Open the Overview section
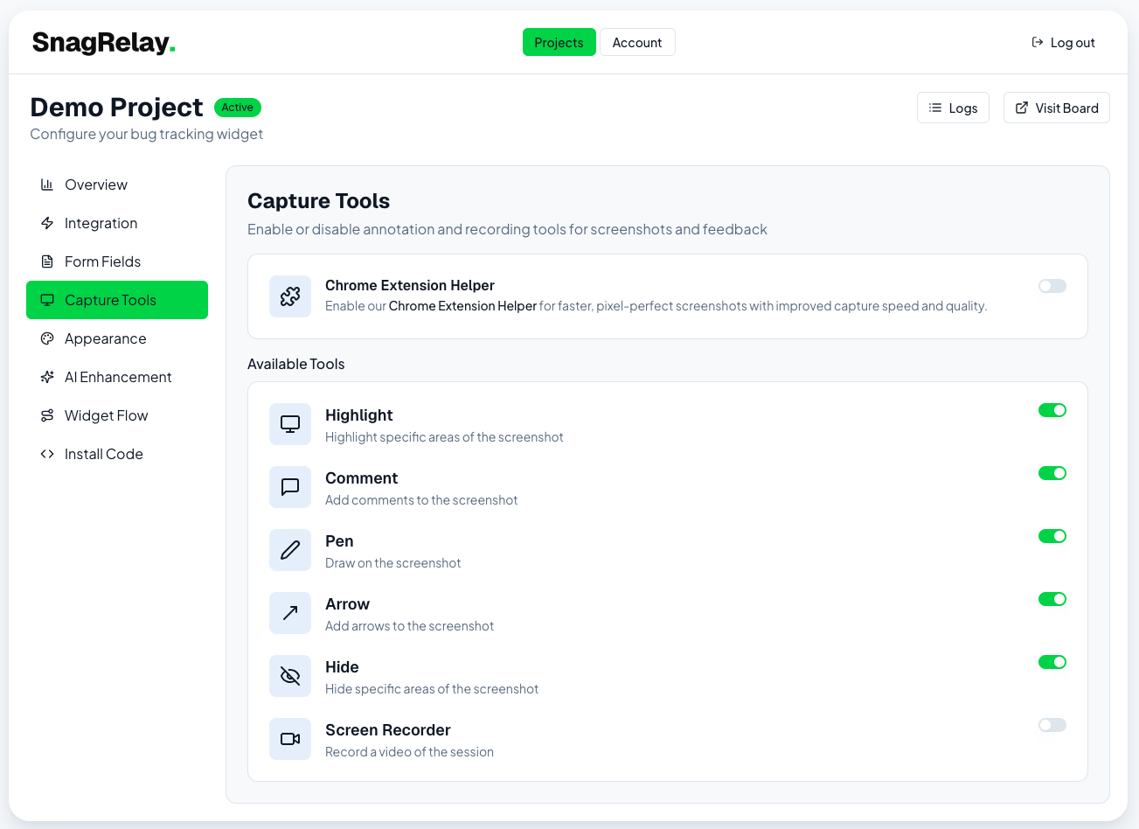This screenshot has height=829, width=1139. coord(117,185)
